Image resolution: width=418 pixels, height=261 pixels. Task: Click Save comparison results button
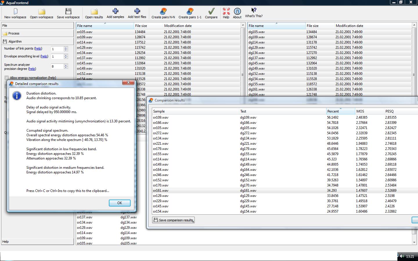tap(173, 220)
